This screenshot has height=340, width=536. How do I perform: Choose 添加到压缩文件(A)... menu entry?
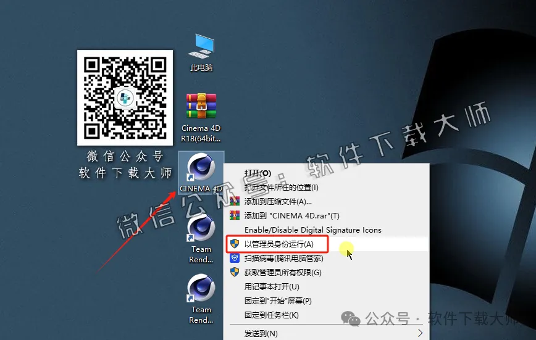tap(327, 202)
